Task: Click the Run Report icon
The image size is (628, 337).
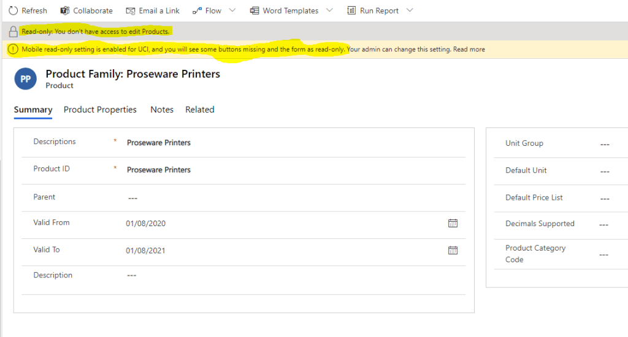Action: pos(351,10)
